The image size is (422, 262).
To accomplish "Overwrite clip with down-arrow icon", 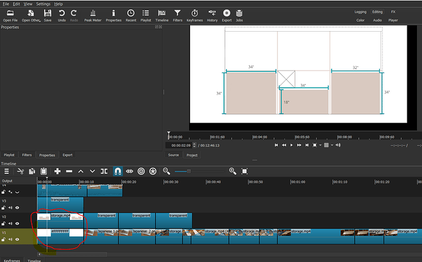I will click(x=92, y=171).
